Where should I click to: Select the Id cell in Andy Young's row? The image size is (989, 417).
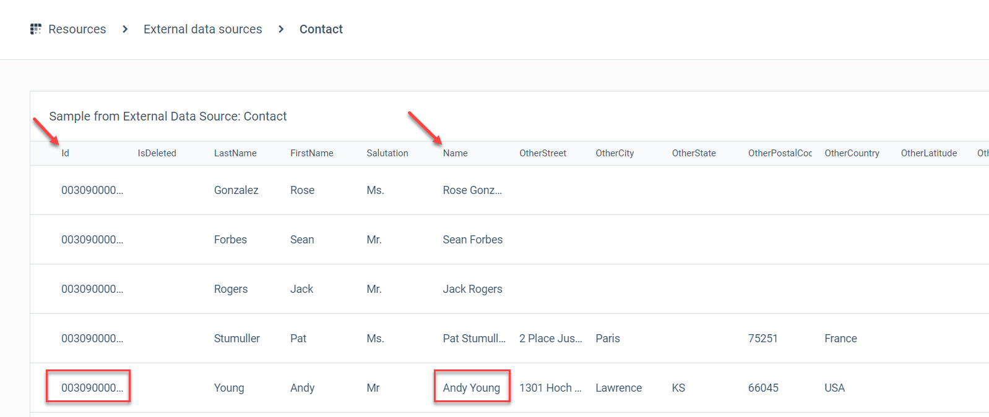pos(89,387)
